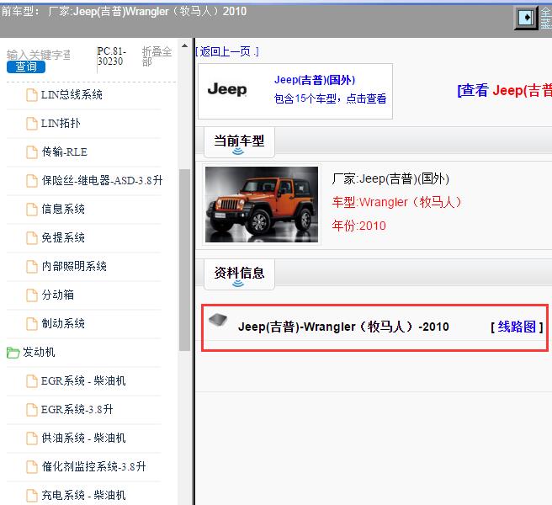
Task: Open the EGR系统-3.8升 document
Action: 77,409
